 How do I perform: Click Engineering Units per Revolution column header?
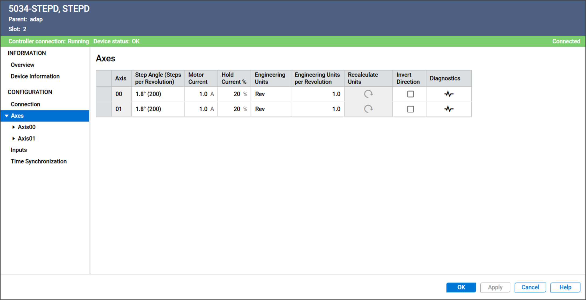[x=317, y=78]
